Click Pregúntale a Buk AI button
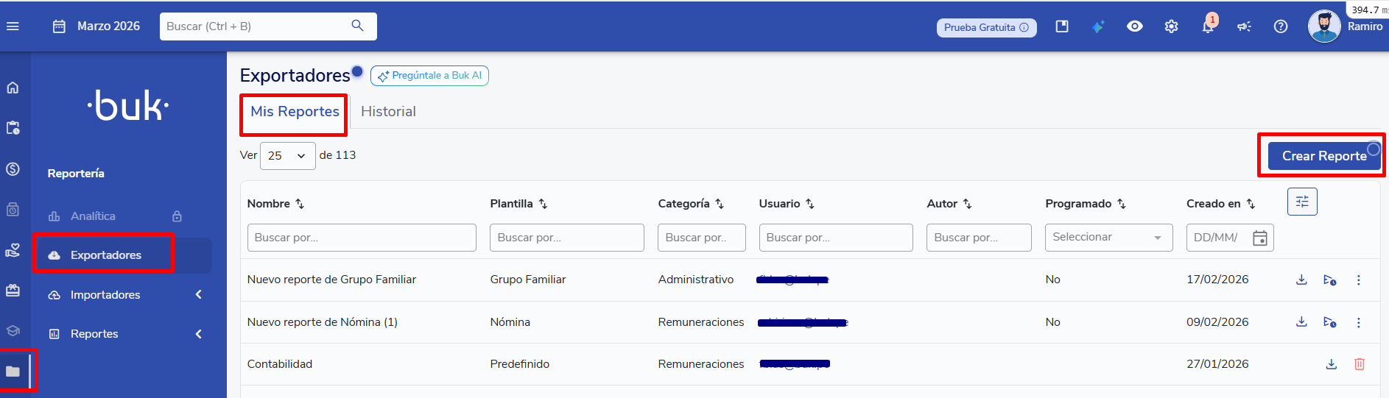This screenshot has width=1389, height=398. [429, 76]
